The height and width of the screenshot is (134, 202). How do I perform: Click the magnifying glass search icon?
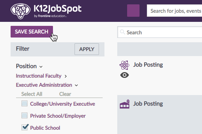[x=122, y=32]
